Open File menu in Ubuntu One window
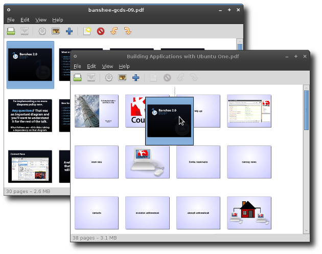The width and height of the screenshot is (322, 254). pyautogui.click(x=77, y=66)
